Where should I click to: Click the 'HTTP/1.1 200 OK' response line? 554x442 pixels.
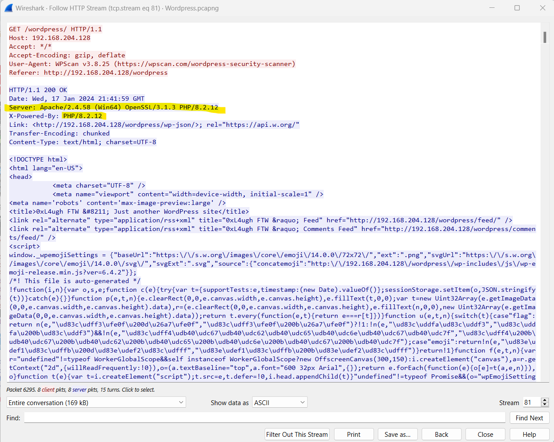click(x=38, y=90)
